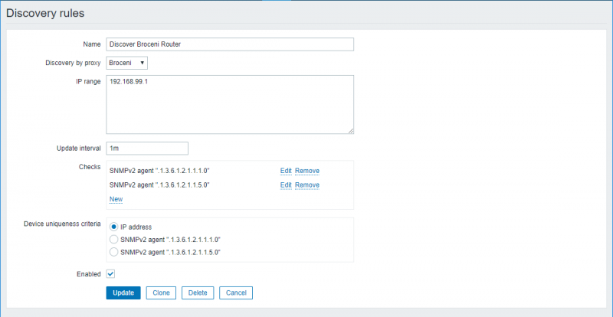Image resolution: width=613 pixels, height=317 pixels.
Task: Click the IP range textarea resize handle
Action: [x=351, y=132]
